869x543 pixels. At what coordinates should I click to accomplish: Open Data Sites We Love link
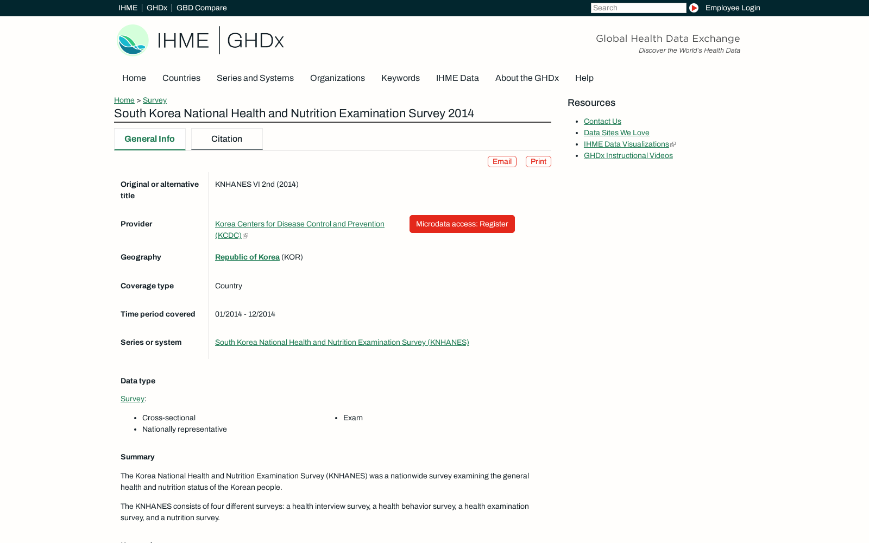point(616,133)
